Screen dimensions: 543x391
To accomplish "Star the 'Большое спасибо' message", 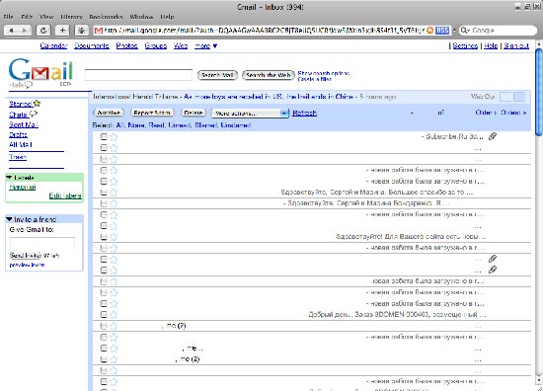I will pyautogui.click(x=114, y=193).
